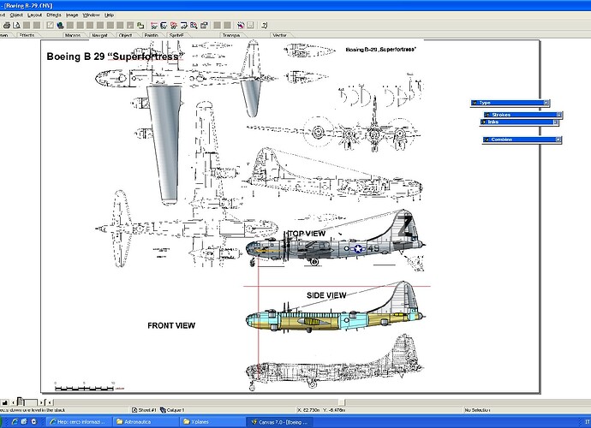
Task: Select the Macros docking bar tab
Action: (73, 35)
